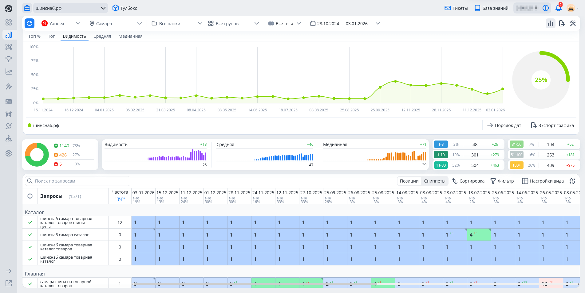Click the export file icon in toolbar
This screenshot has width=585, height=293.
562,23
